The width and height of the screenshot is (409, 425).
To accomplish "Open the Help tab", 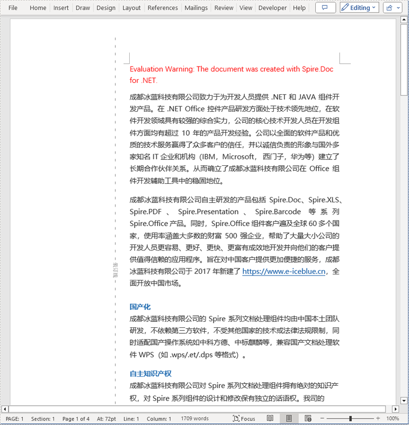I will 299,8.
